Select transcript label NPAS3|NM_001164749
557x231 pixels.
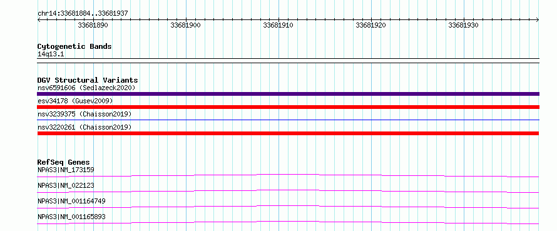point(71,201)
